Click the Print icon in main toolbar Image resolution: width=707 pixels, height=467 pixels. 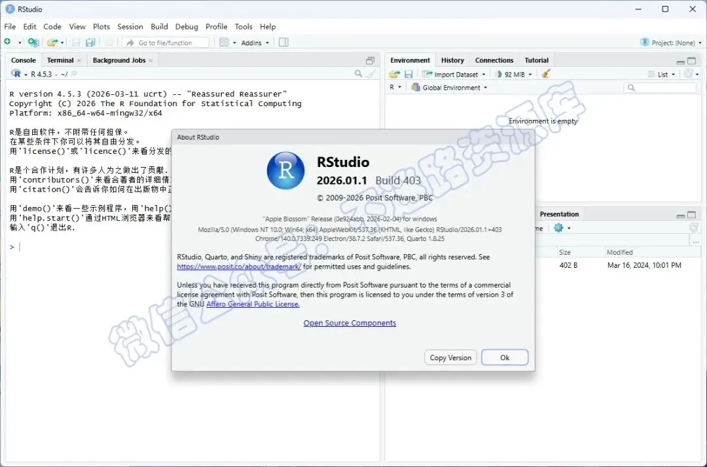[109, 43]
